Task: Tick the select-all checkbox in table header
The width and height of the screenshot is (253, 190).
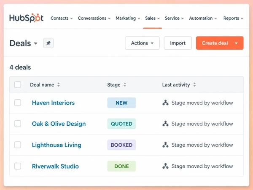Action: tap(18, 84)
